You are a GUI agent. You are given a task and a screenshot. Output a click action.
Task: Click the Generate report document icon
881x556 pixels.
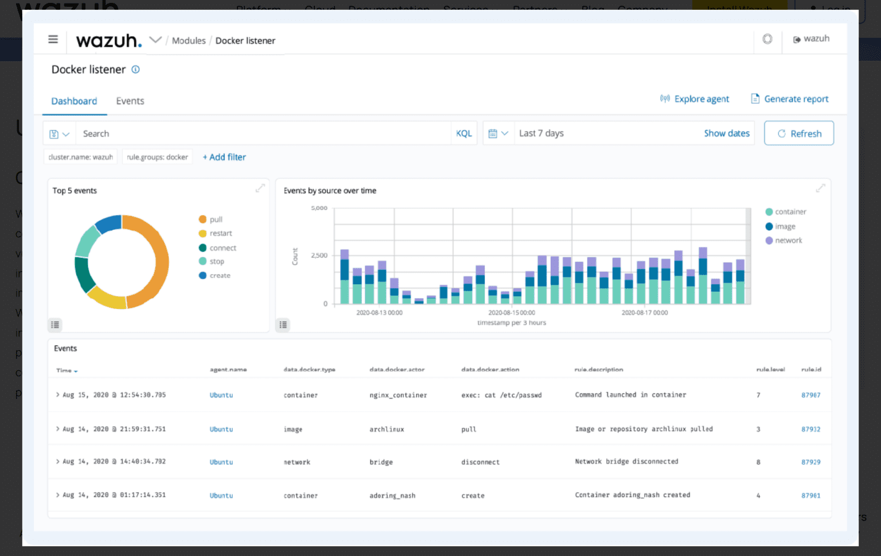pos(755,99)
